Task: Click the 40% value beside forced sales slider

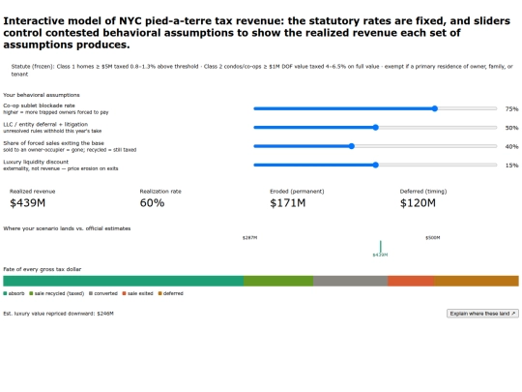Action: tap(511, 146)
